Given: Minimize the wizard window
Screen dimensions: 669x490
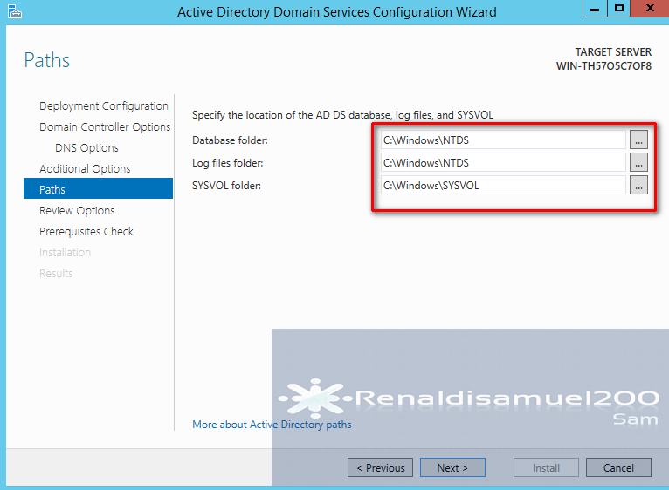Looking at the screenshot, I should click(x=595, y=9).
